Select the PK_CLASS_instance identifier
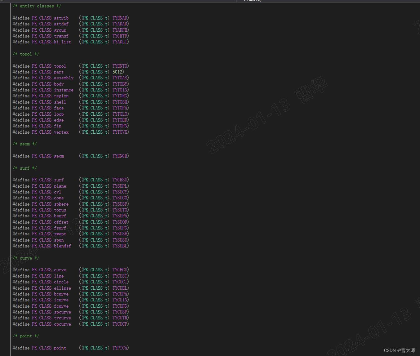This screenshot has height=356, width=420. [53, 90]
